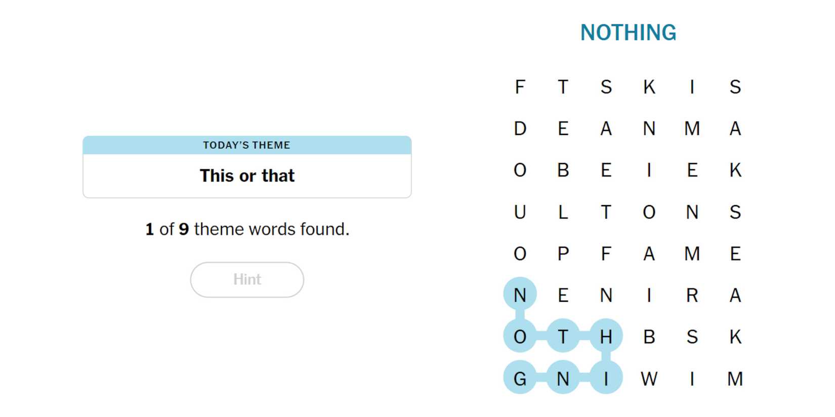Tap the letter B beside highlighted H
The width and height of the screenshot is (835, 417).
pos(649,337)
